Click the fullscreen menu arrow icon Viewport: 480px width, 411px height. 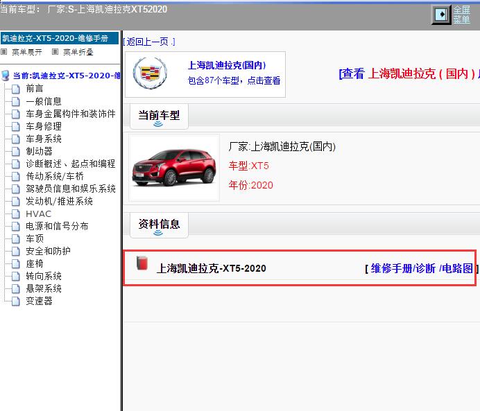(x=441, y=15)
